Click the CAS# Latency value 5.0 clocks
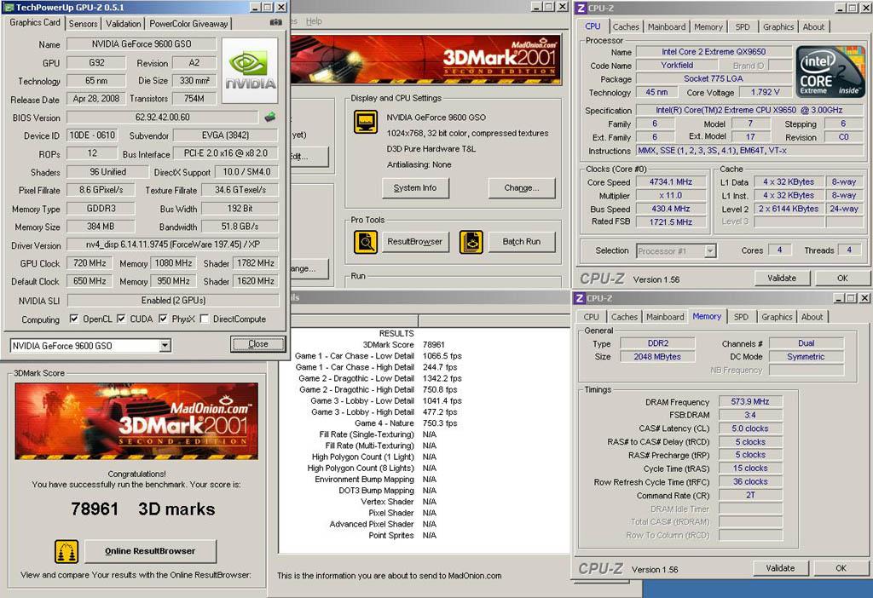The image size is (873, 598). click(x=750, y=428)
